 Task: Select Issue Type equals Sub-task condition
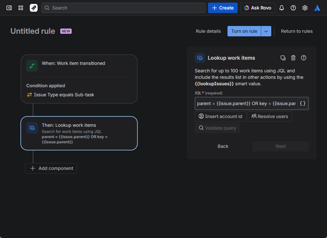[64, 95]
